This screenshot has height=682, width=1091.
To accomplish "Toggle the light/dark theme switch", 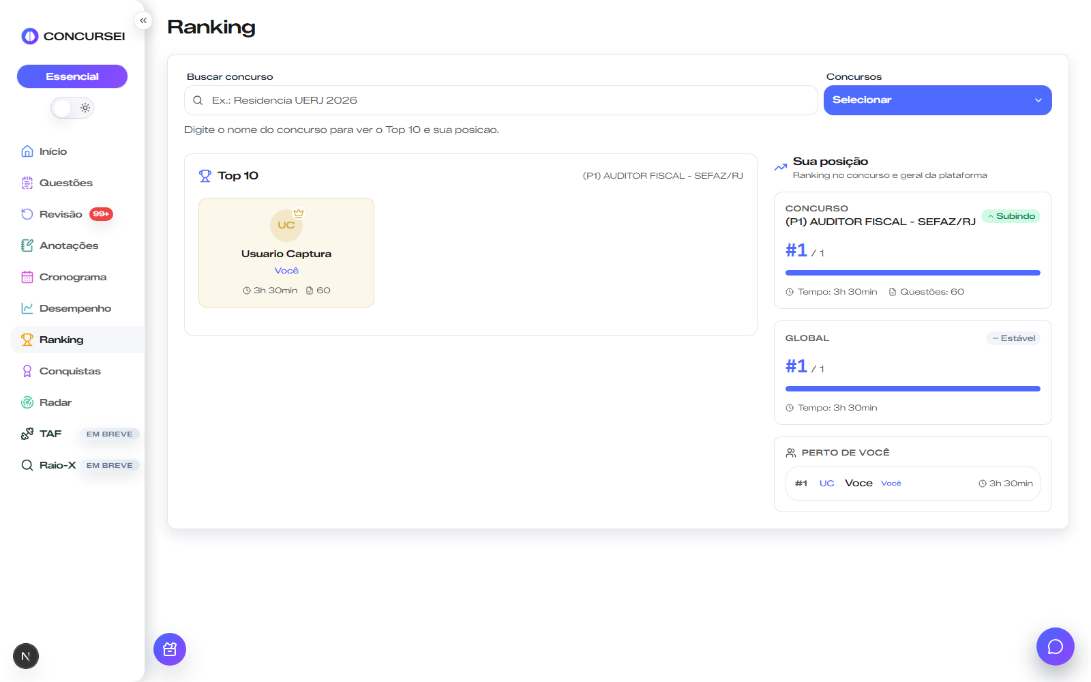I will [72, 108].
